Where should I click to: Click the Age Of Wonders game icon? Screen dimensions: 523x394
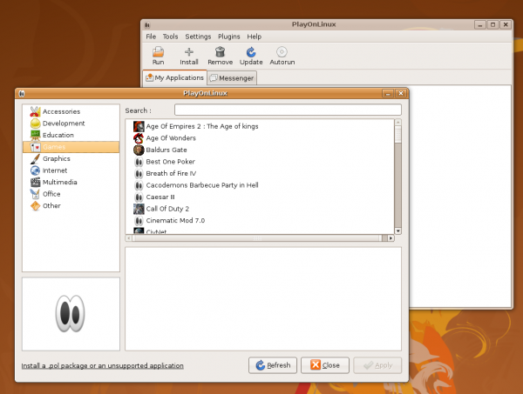[139, 138]
